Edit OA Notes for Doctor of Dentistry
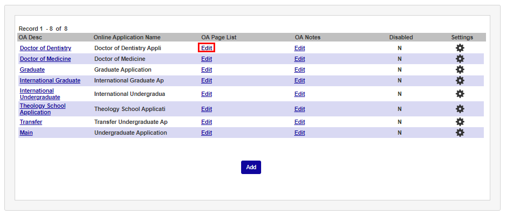506x215 pixels. [299, 48]
